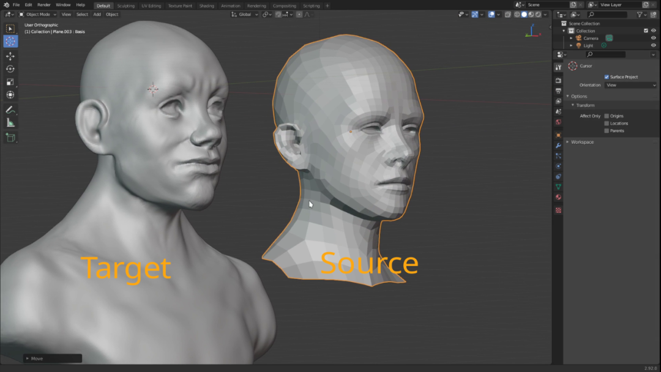Select the Move tool in the toolbar
This screenshot has height=372, width=661.
(10, 56)
